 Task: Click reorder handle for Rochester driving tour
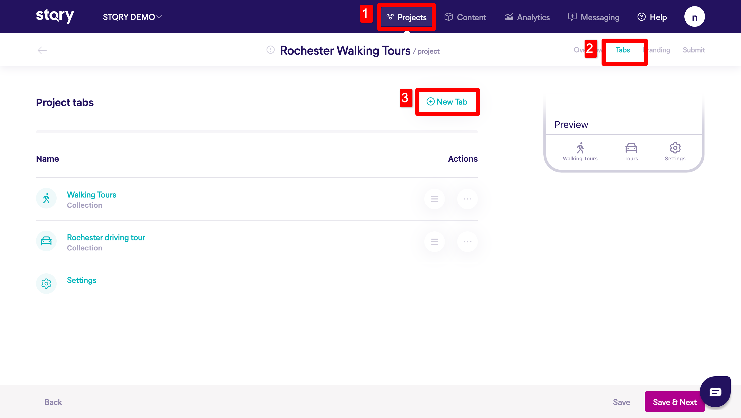(434, 242)
